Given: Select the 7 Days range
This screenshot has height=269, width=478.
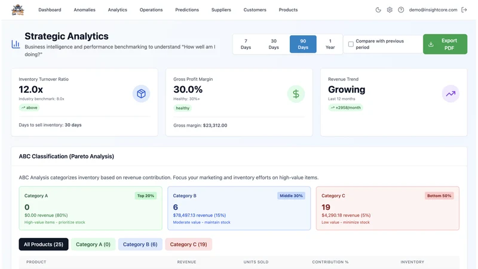Looking at the screenshot, I should pyautogui.click(x=246, y=44).
